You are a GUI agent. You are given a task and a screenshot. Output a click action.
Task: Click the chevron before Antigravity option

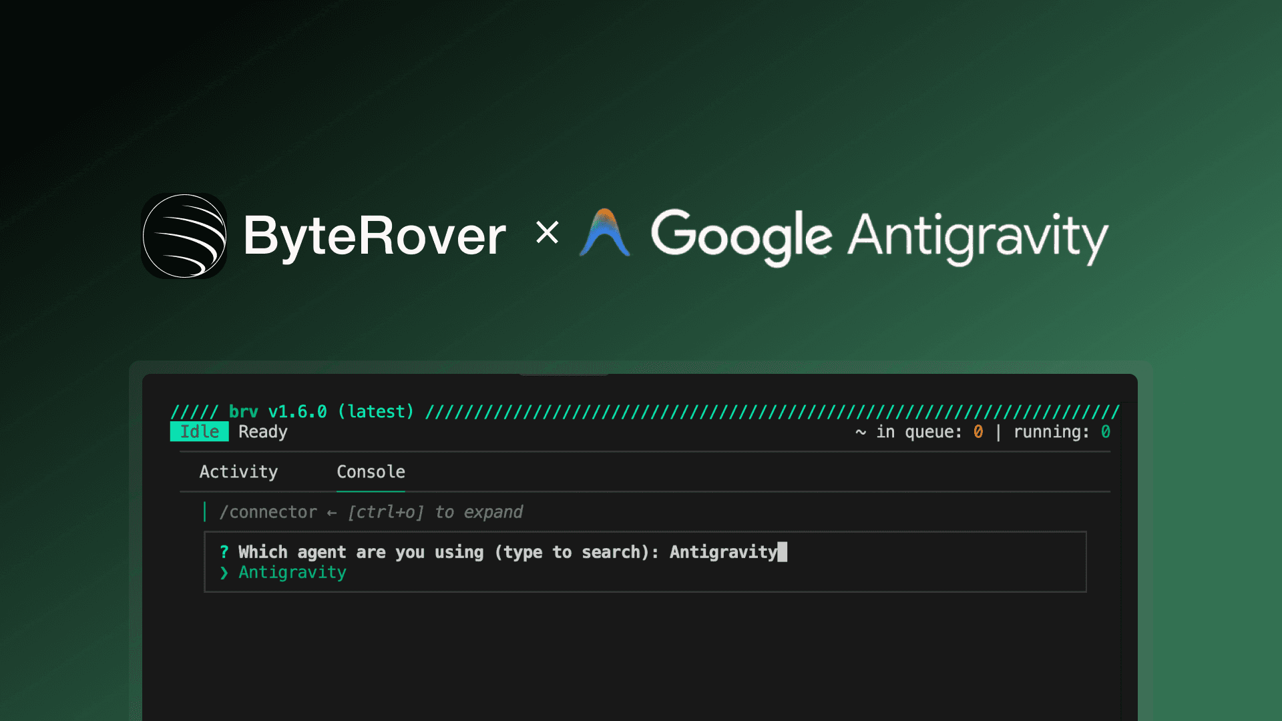click(x=224, y=573)
